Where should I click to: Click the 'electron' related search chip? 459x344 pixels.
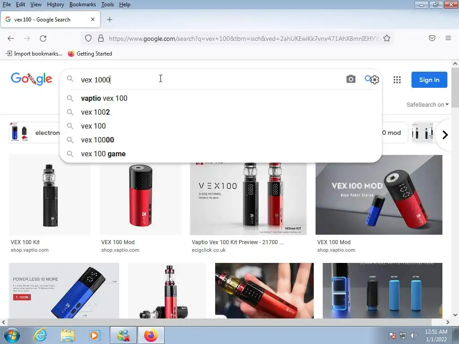coord(35,133)
